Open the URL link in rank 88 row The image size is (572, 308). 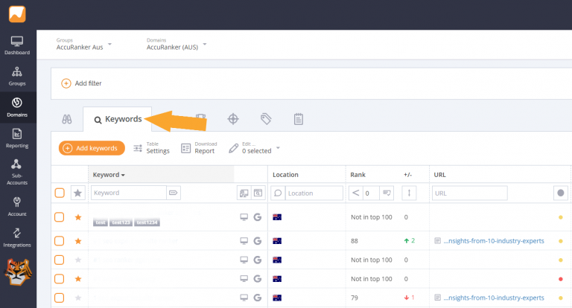494,241
